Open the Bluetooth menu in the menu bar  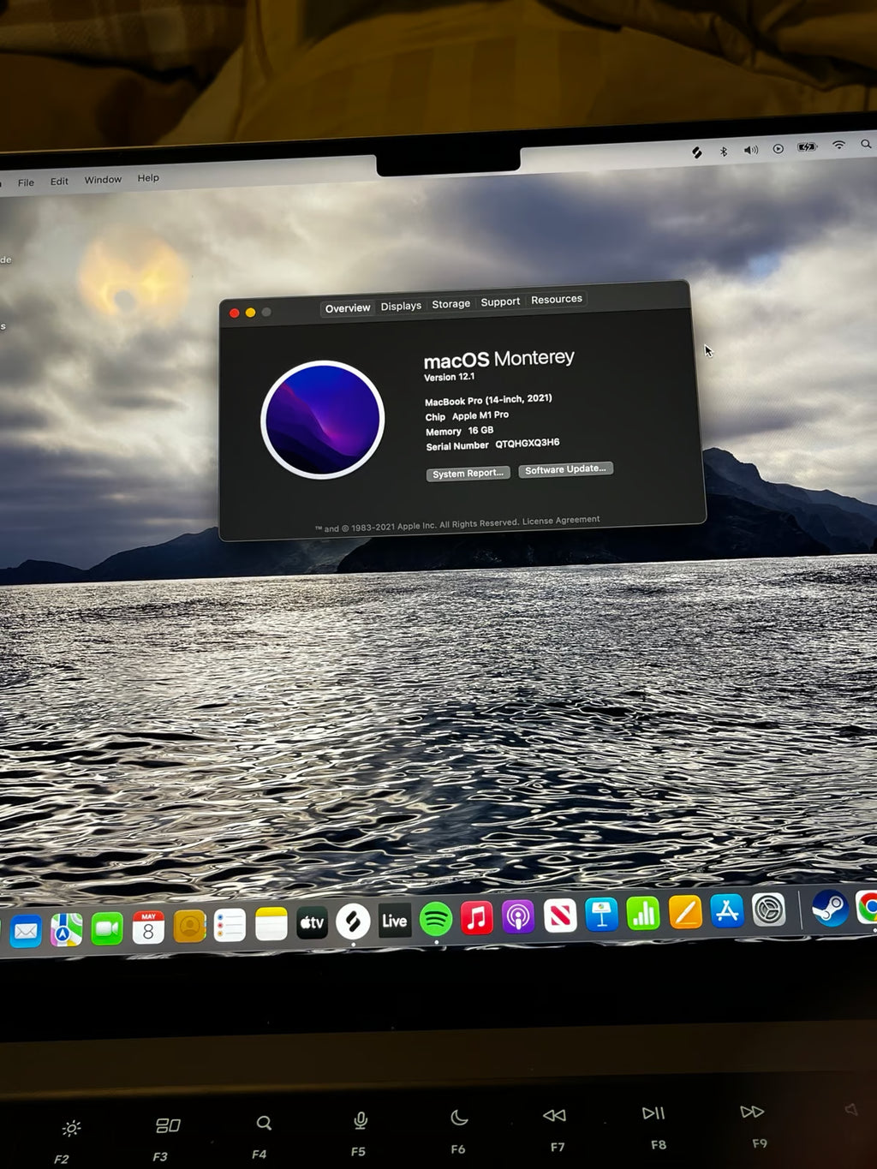(x=724, y=149)
